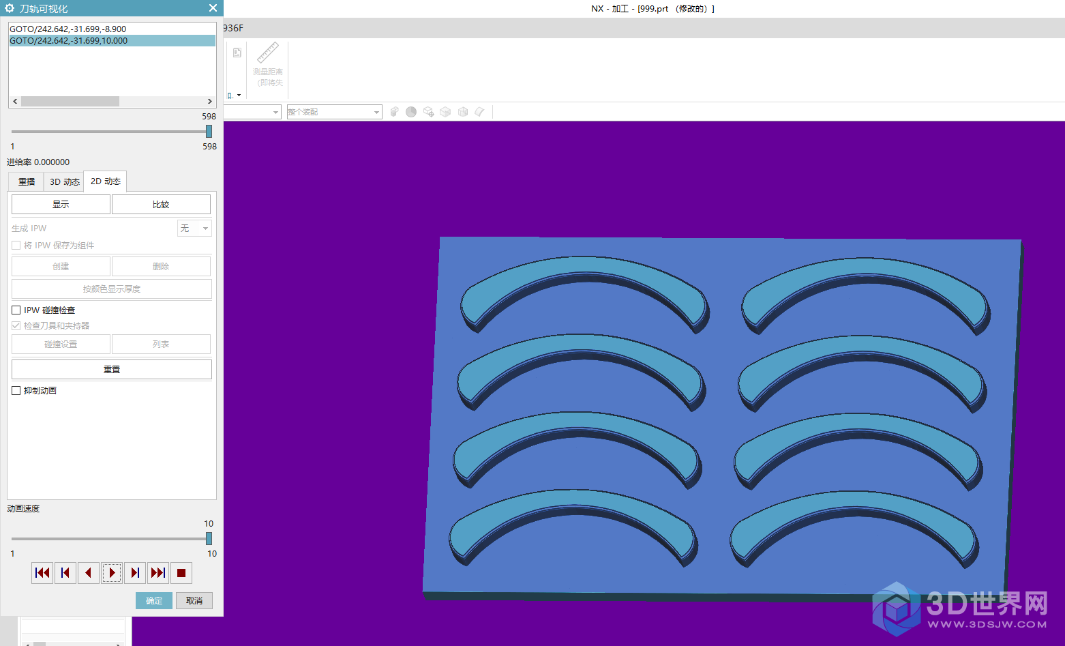1065x646 pixels.
Task: Toggle save IPW as component checkbox
Action: pyautogui.click(x=16, y=246)
